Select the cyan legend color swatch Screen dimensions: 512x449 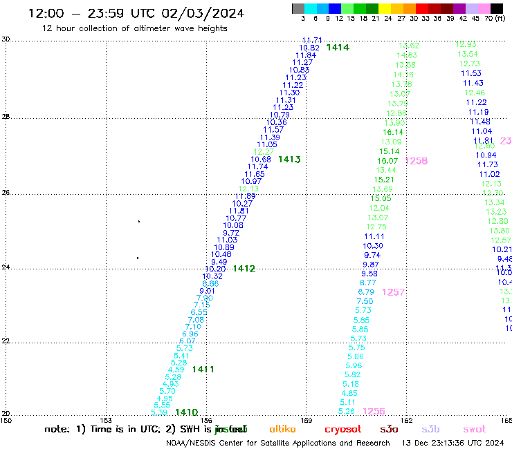point(310,8)
